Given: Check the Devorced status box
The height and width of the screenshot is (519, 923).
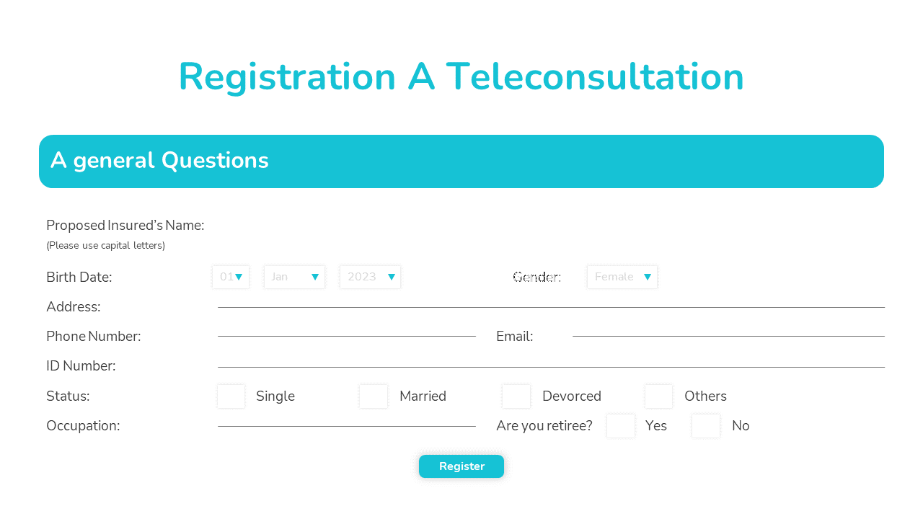Looking at the screenshot, I should click(x=516, y=396).
